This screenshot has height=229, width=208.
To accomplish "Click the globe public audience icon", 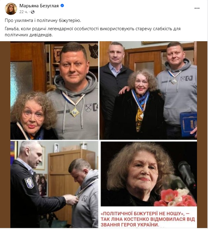I will [33, 12].
